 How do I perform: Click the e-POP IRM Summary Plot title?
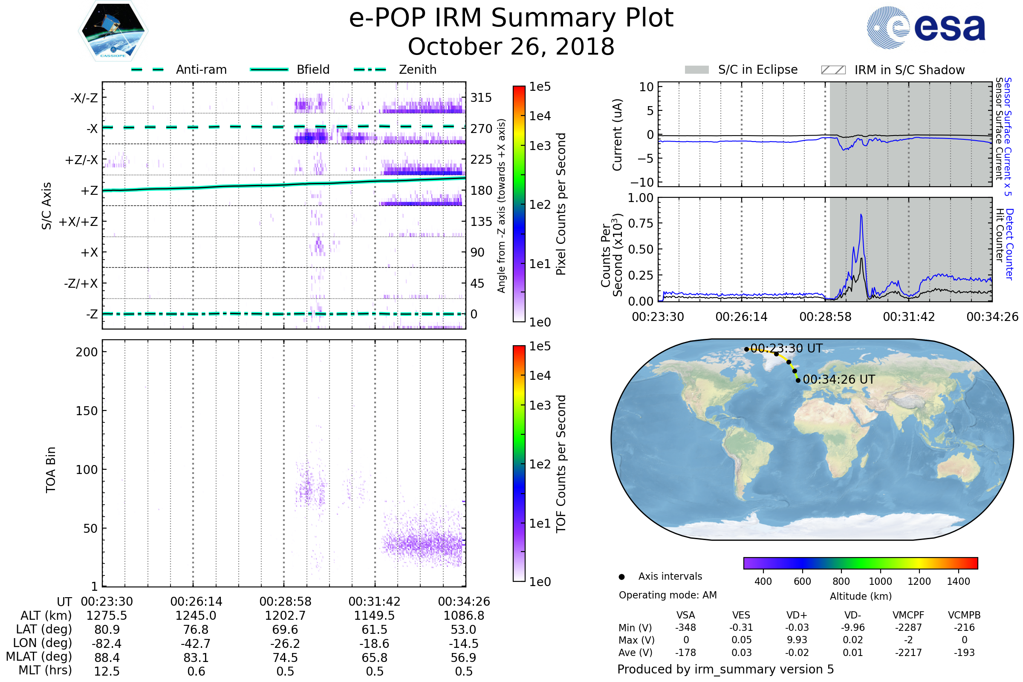[x=511, y=18]
